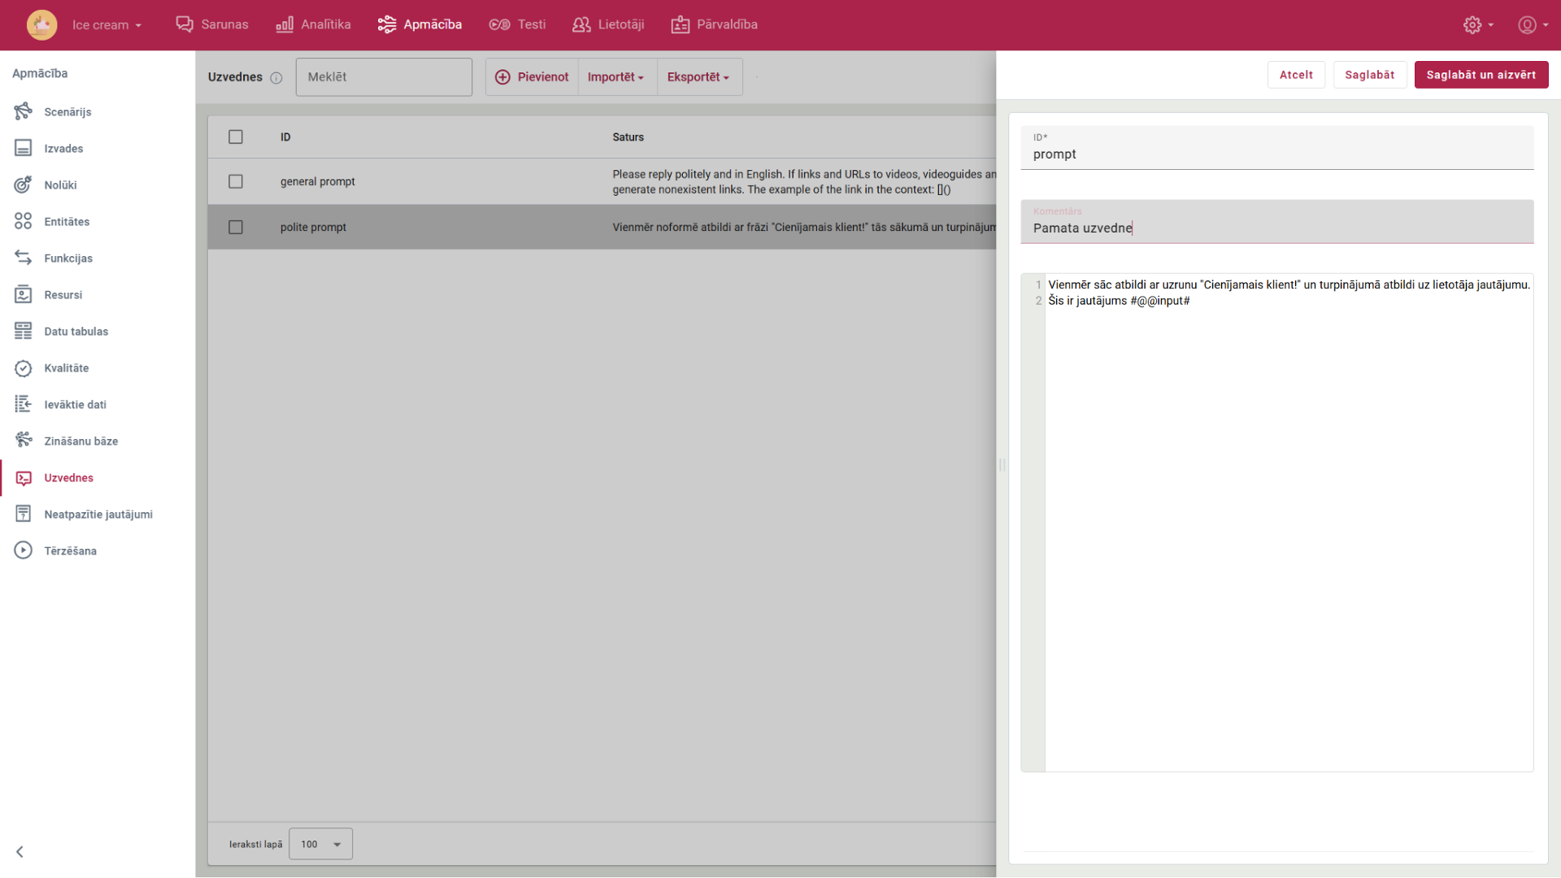Open Funkcijas arrows icon
The height and width of the screenshot is (878, 1561).
click(23, 258)
